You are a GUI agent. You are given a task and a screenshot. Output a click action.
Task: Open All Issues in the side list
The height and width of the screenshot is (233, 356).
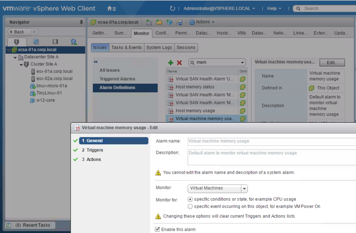pyautogui.click(x=110, y=70)
